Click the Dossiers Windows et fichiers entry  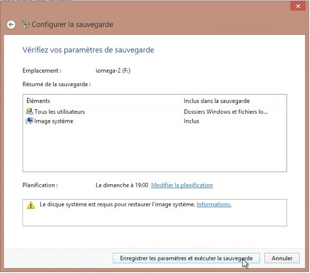pos(226,112)
